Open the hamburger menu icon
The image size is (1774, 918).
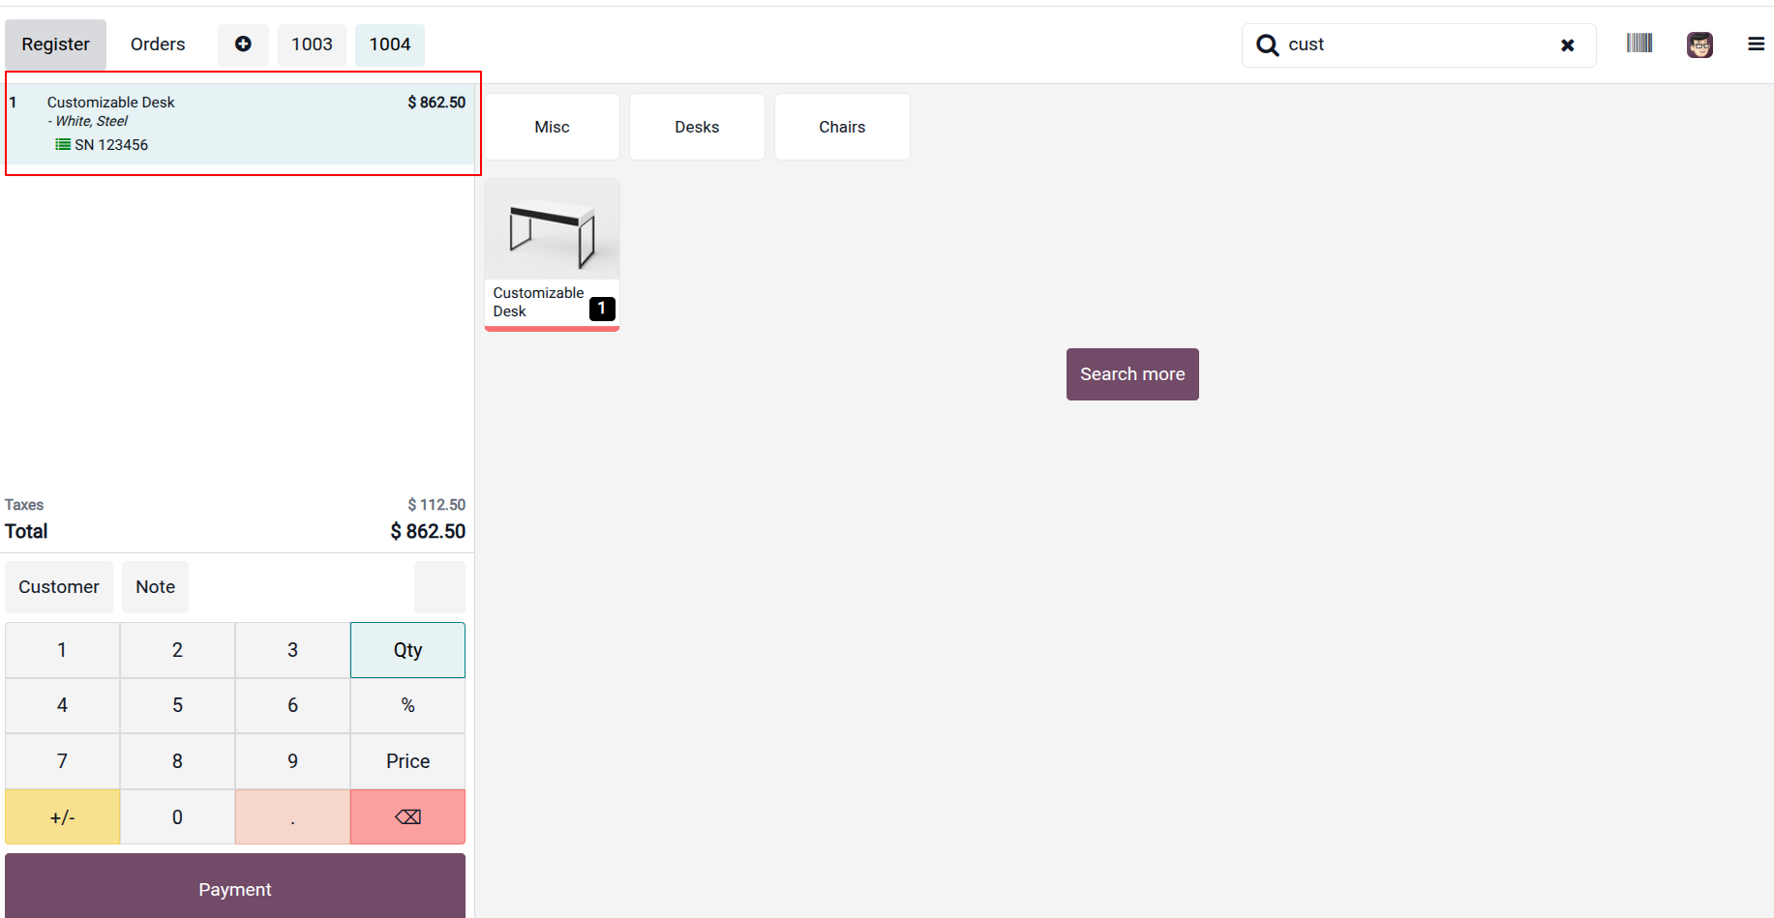tap(1756, 44)
